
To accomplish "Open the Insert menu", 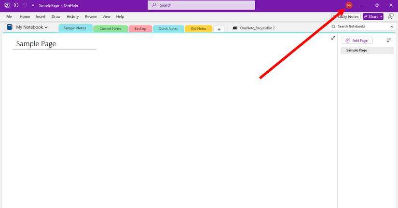I will [x=41, y=17].
